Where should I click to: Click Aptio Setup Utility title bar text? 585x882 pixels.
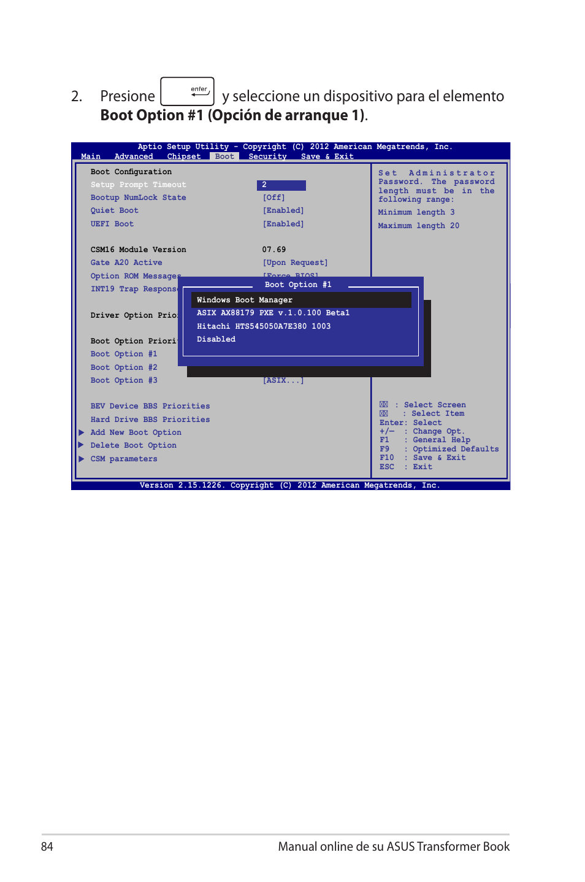(x=295, y=147)
